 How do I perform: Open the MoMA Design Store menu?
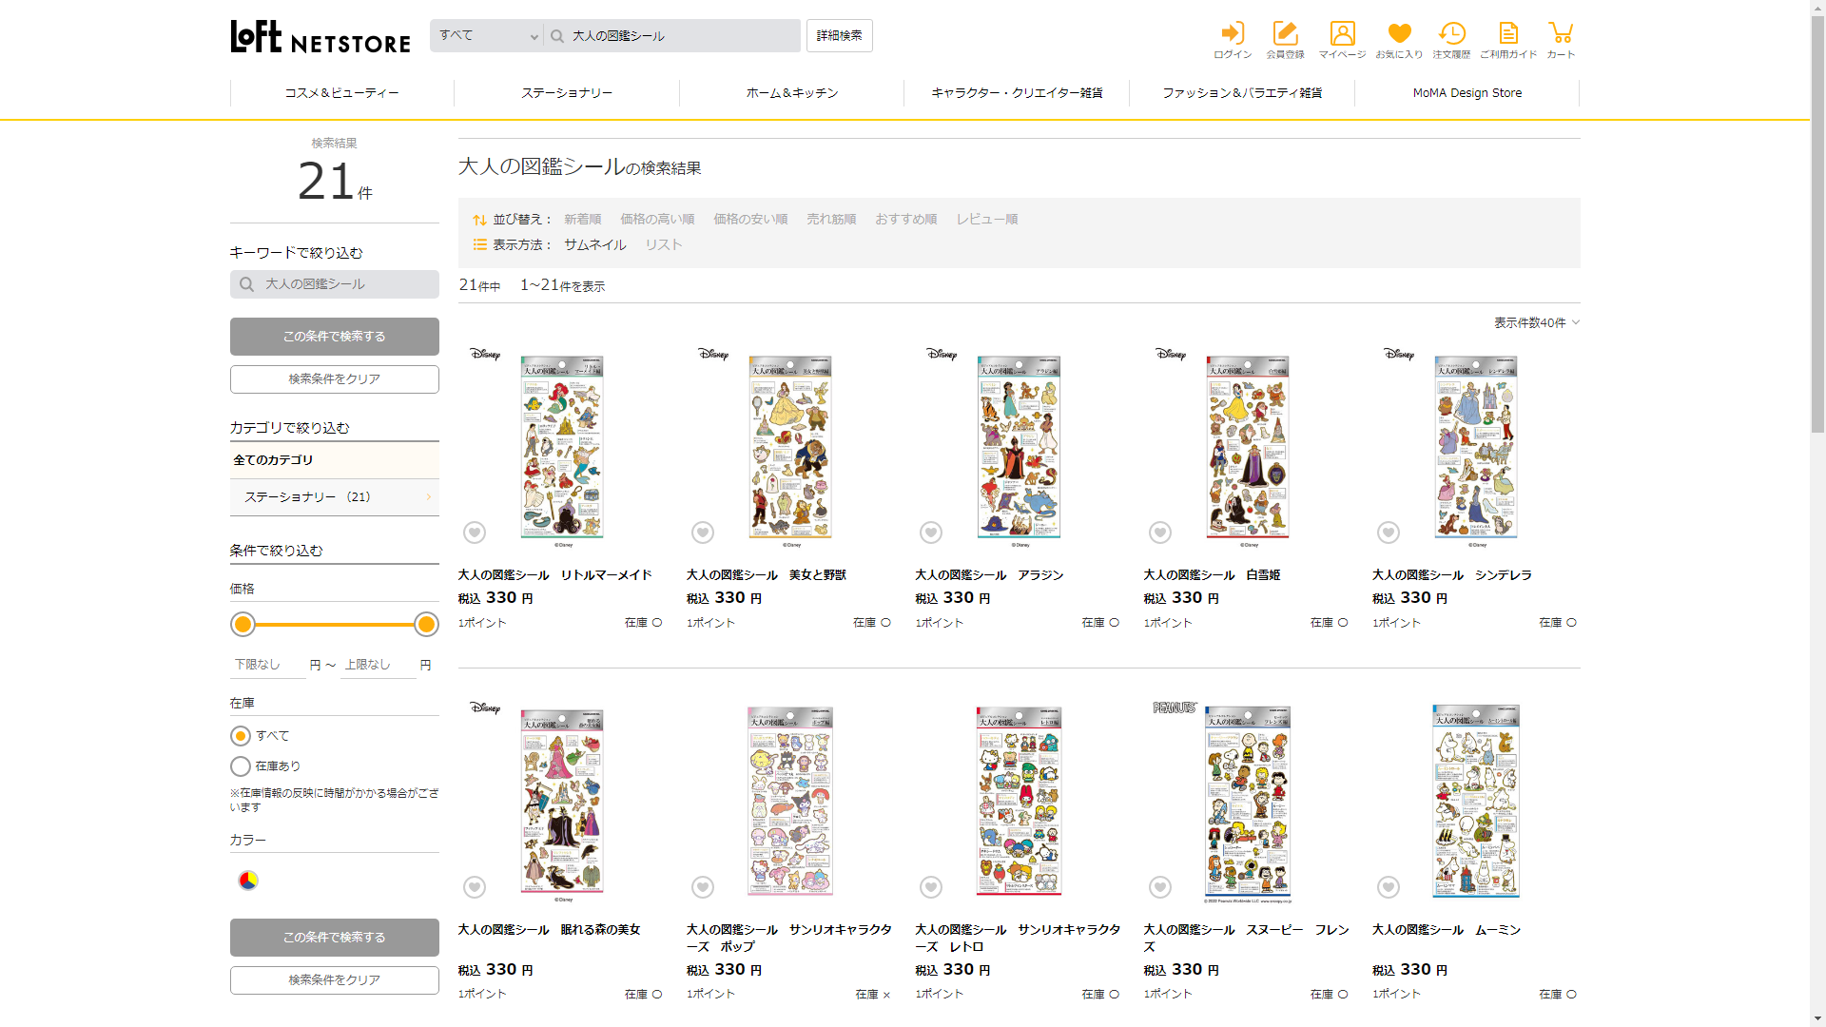pos(1467,93)
